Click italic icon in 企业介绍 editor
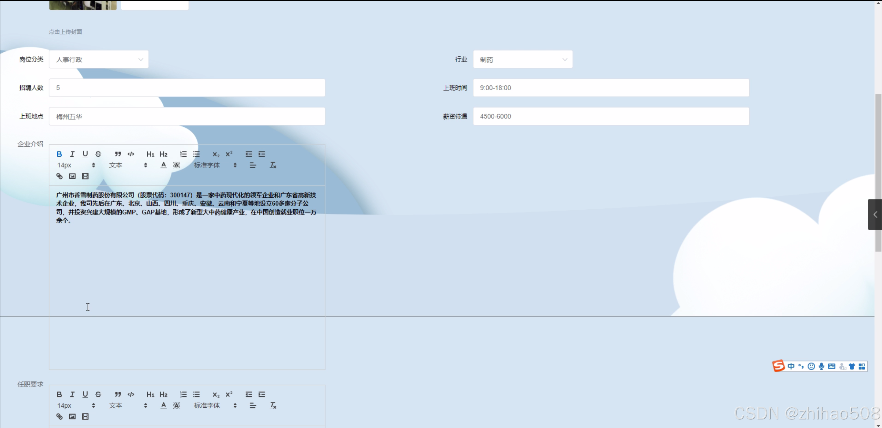 click(72, 154)
